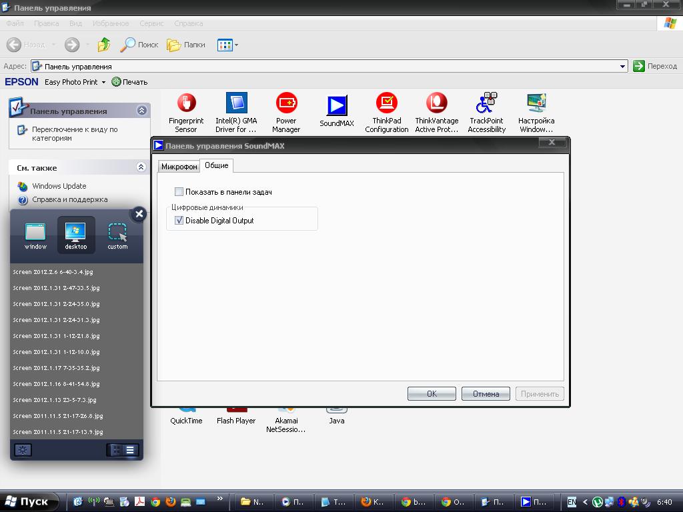Click the forward navigation arrow
683x512 pixels.
(72, 45)
